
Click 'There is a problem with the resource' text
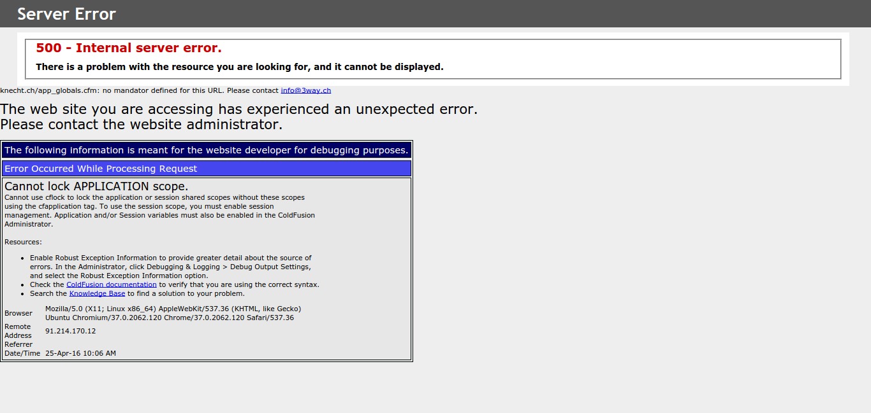pos(240,66)
